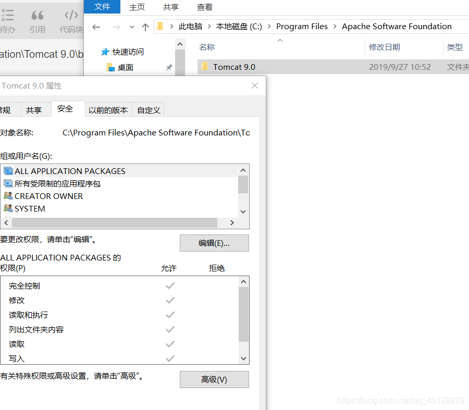
Task: Click the quote (引用) icon in editor toolbar
Action: 38,15
